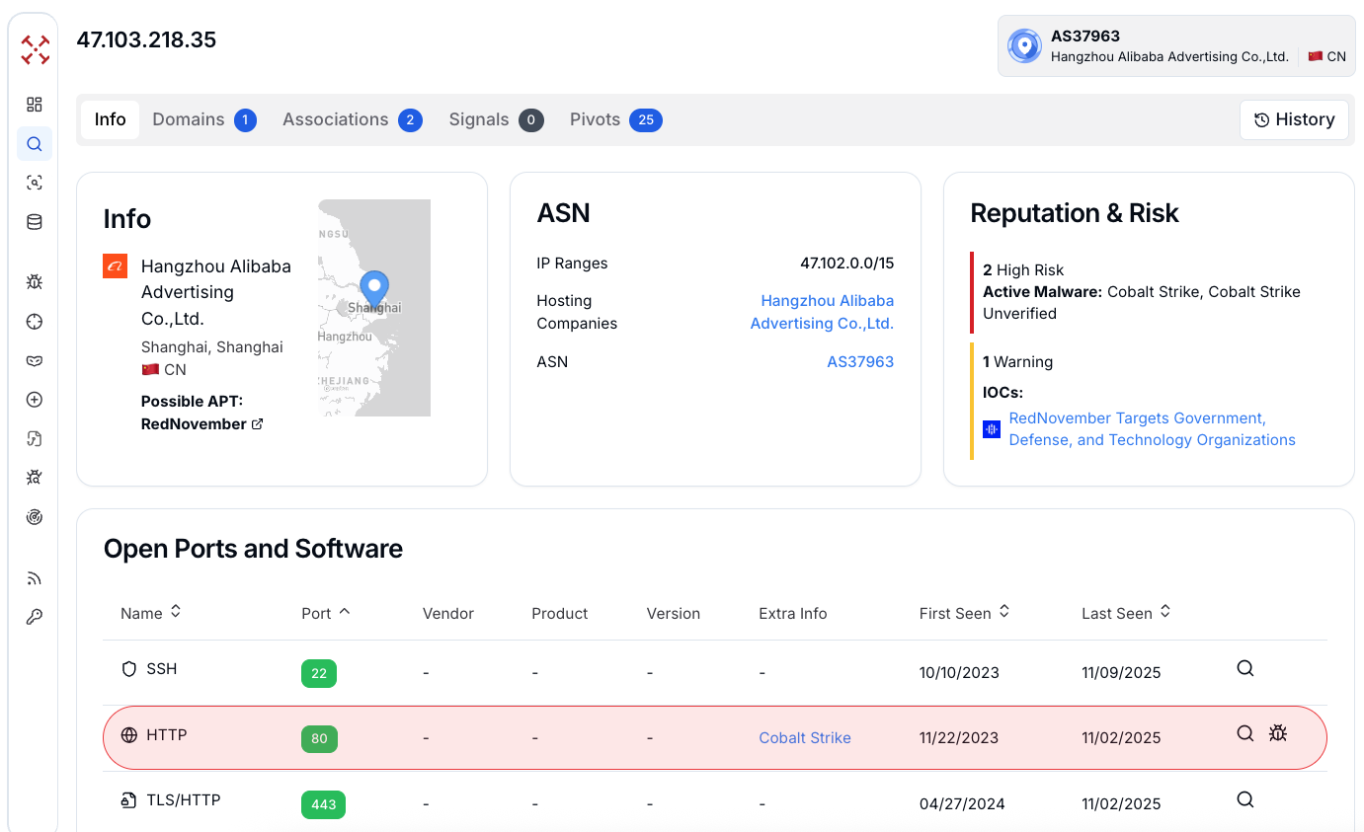Switch to the Domains tab
Viewport: 1364px width, 832px height.
(x=203, y=119)
